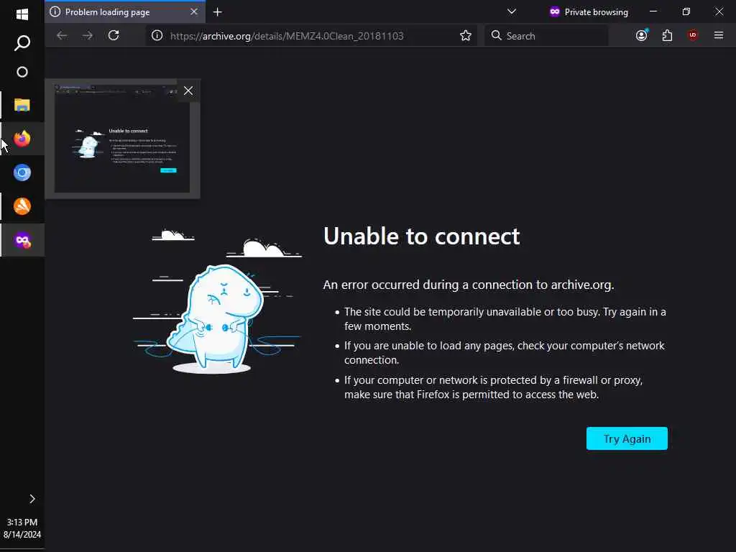Screen dimensions: 736x552
Task: Open the clock showing 3:13 PM
Action: pos(22,528)
